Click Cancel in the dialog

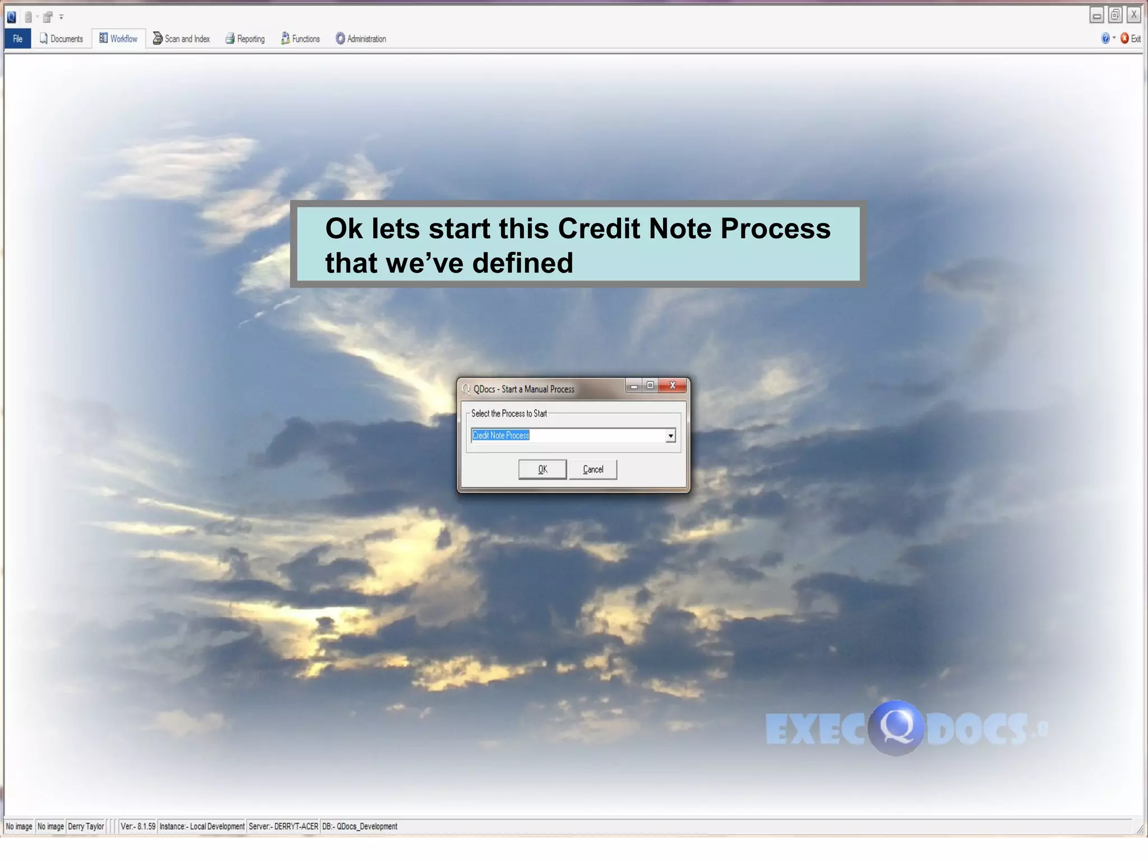(x=593, y=470)
